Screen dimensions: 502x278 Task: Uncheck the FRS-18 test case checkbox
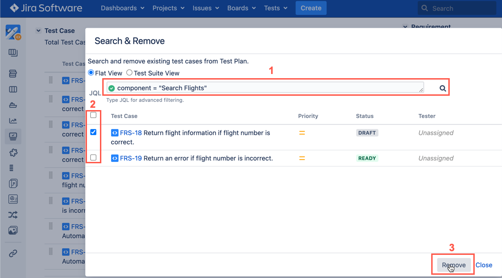tap(93, 132)
